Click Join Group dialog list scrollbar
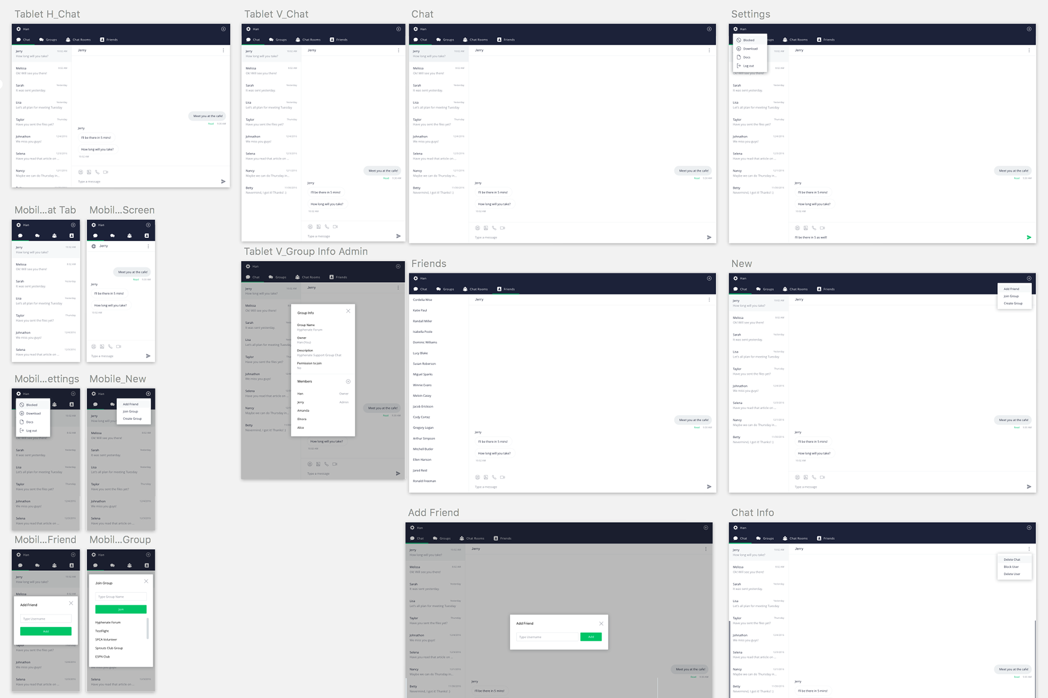1048x698 pixels. tap(148, 629)
